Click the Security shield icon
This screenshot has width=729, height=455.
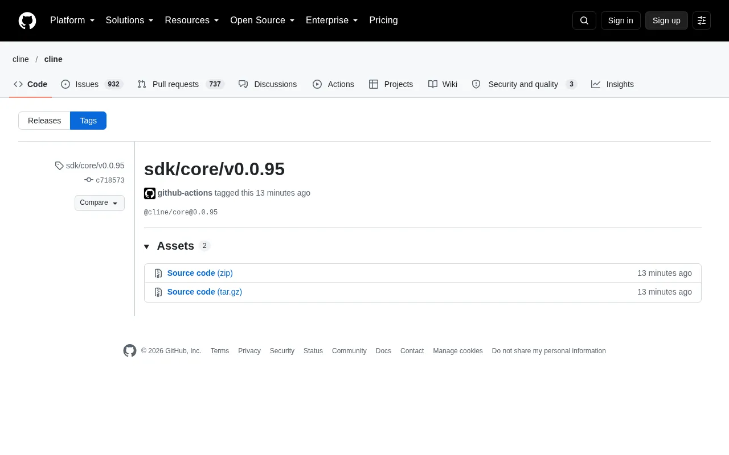pyautogui.click(x=476, y=84)
